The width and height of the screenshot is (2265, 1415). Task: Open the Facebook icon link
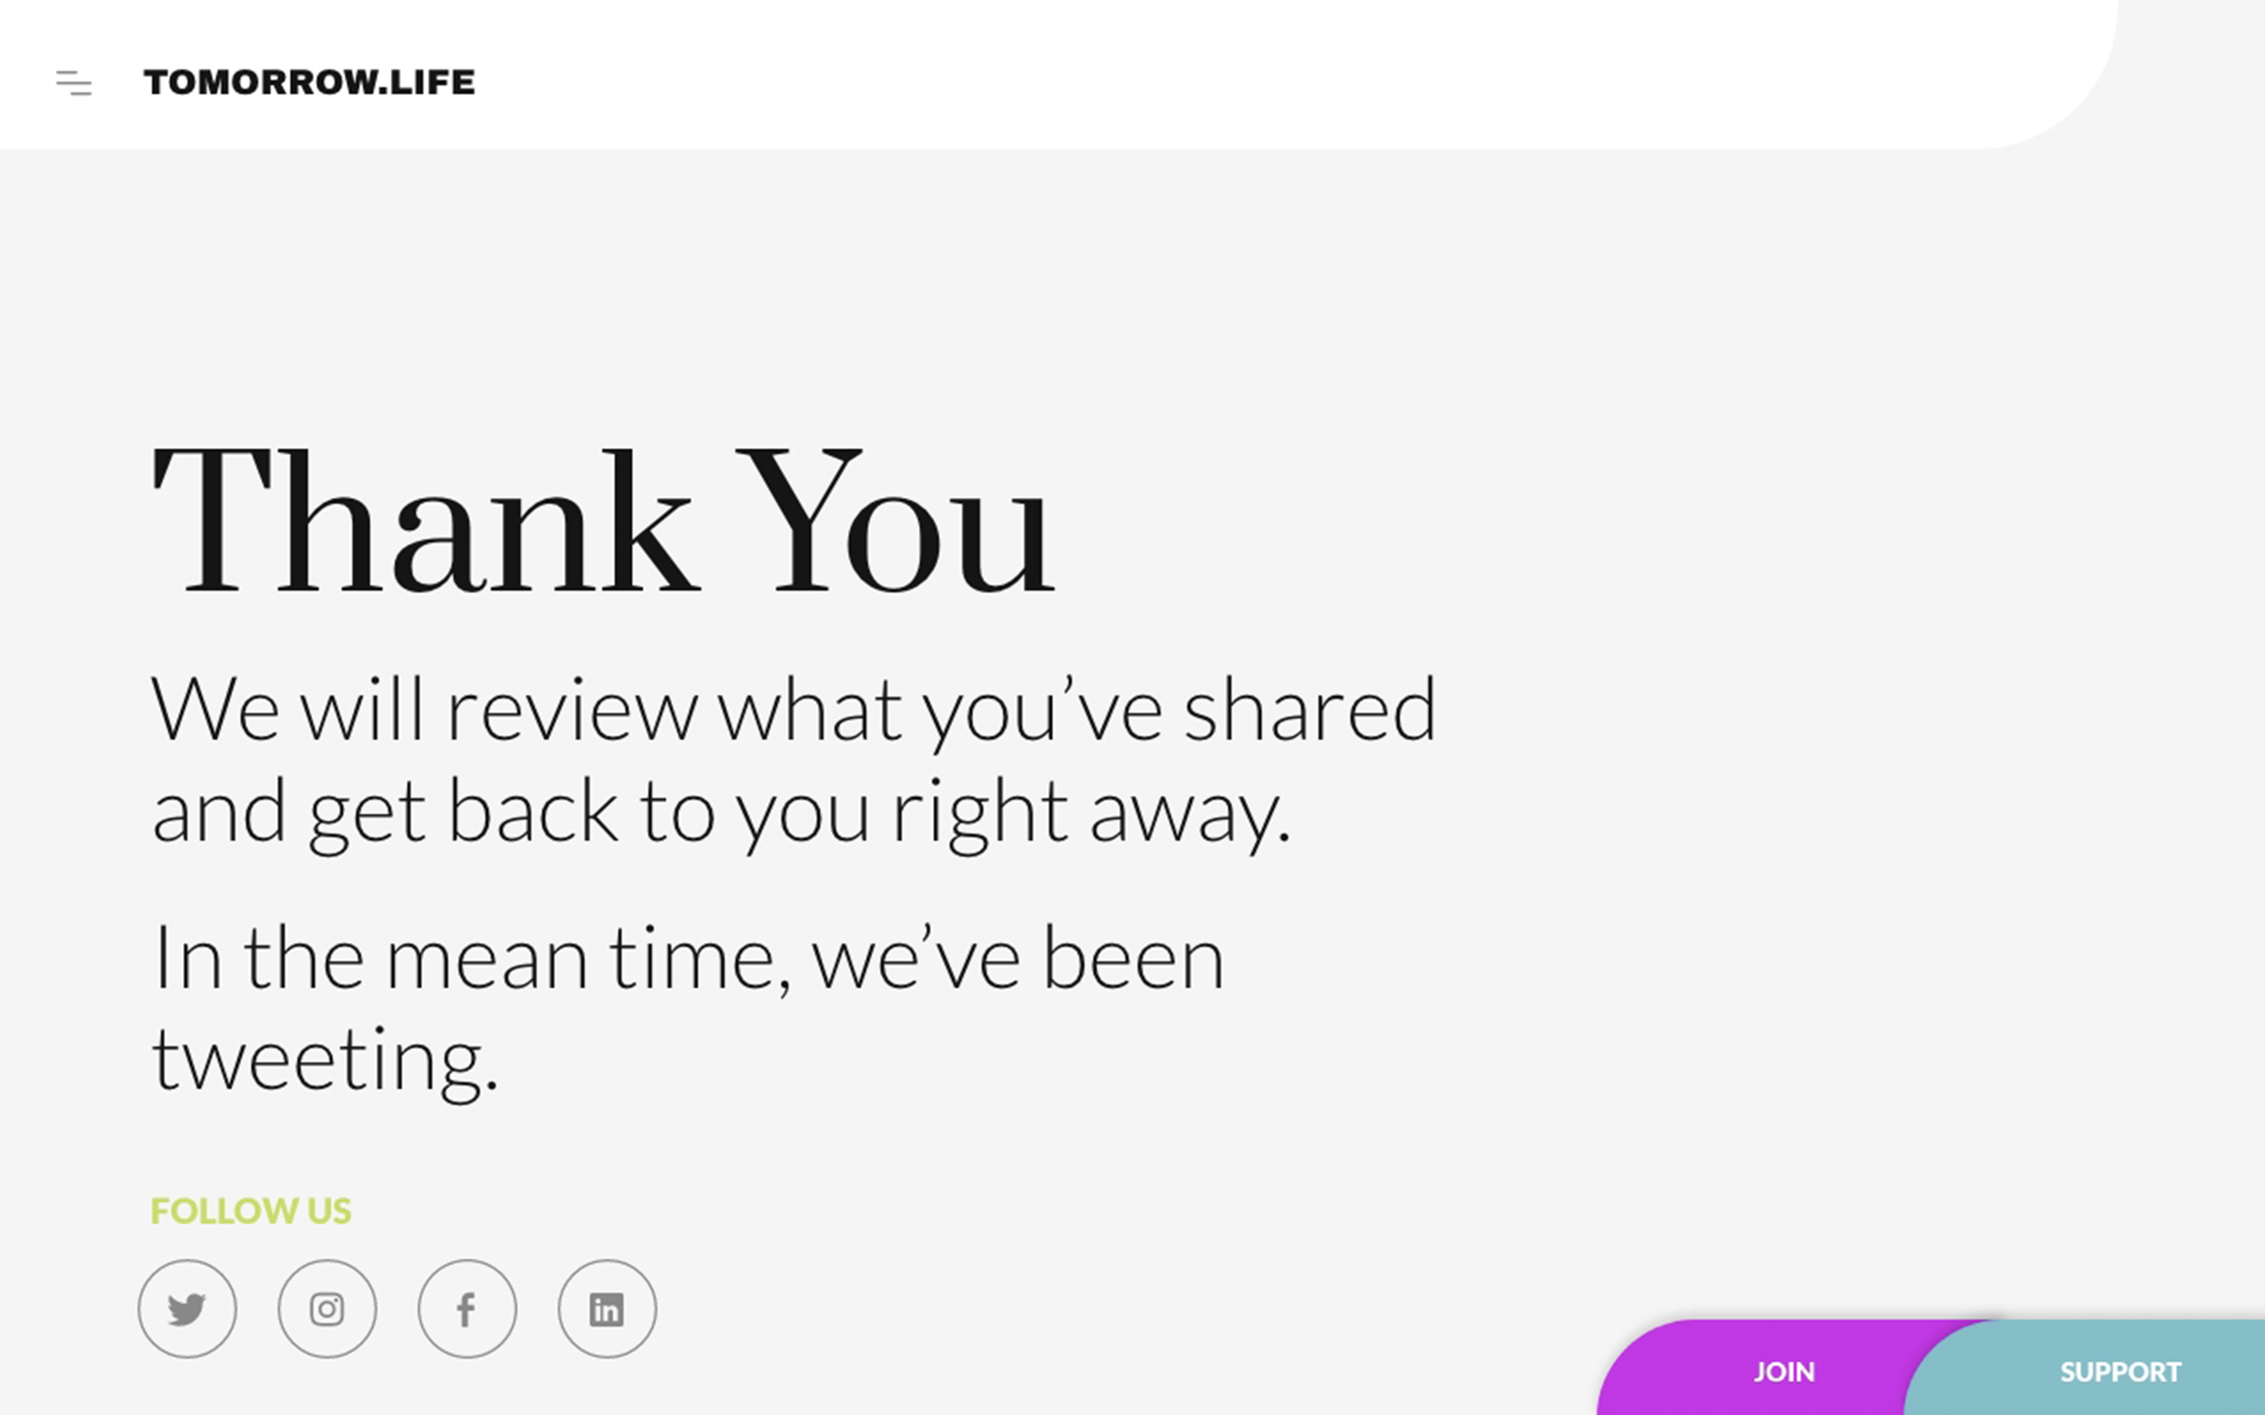click(x=467, y=1308)
